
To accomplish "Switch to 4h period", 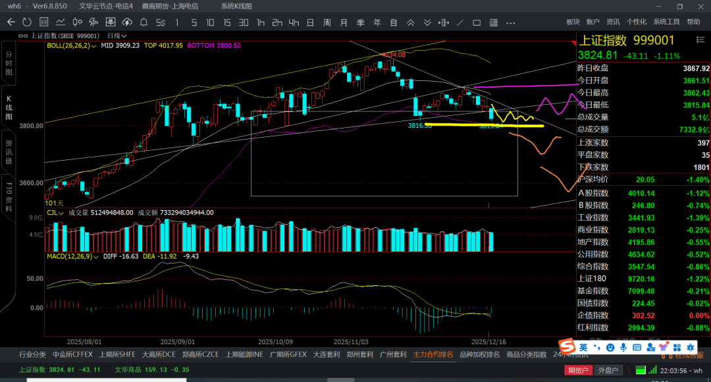I will (294, 22).
